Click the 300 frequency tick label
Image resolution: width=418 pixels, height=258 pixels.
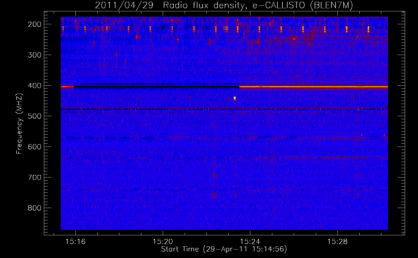[x=35, y=55]
